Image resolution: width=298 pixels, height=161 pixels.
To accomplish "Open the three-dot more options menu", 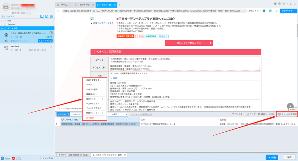I will pyautogui.click(x=276, y=11).
